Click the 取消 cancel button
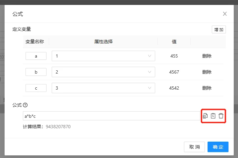This screenshot has width=238, height=158. pos(194,147)
